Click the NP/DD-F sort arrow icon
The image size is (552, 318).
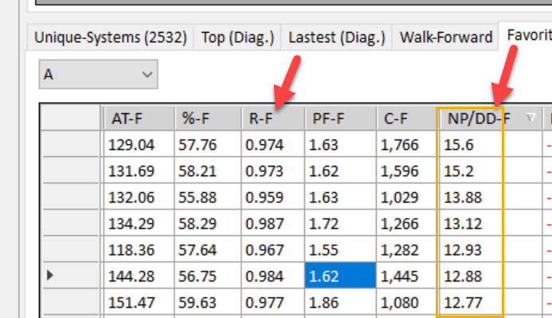point(530,118)
